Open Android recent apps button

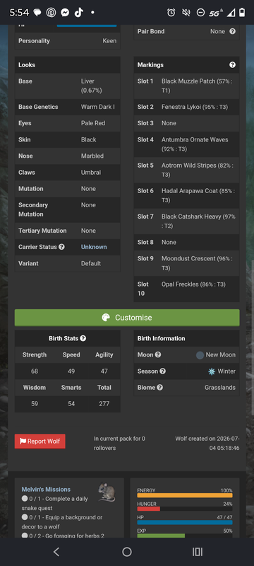[198, 552]
